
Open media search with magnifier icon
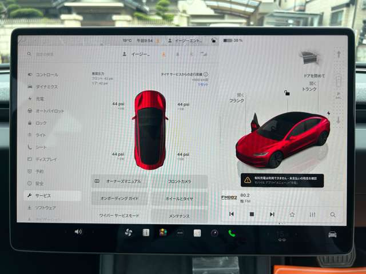(333, 215)
